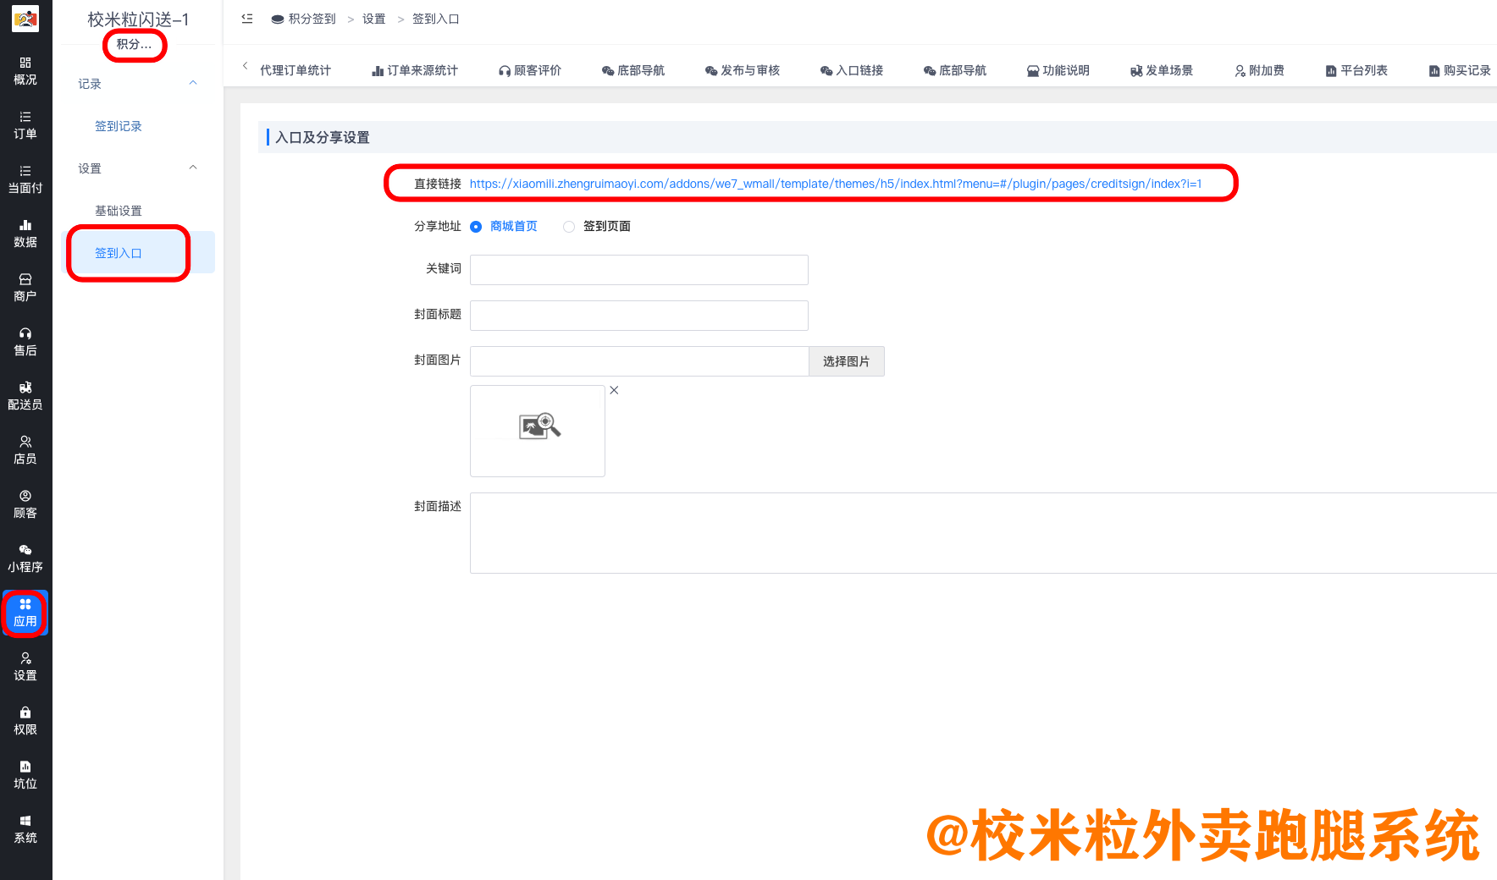Open the 数据 panel in sidebar
The width and height of the screenshot is (1497, 880).
click(x=25, y=231)
